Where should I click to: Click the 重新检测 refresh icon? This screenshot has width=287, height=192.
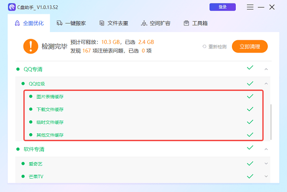pyautogui.click(x=205, y=47)
